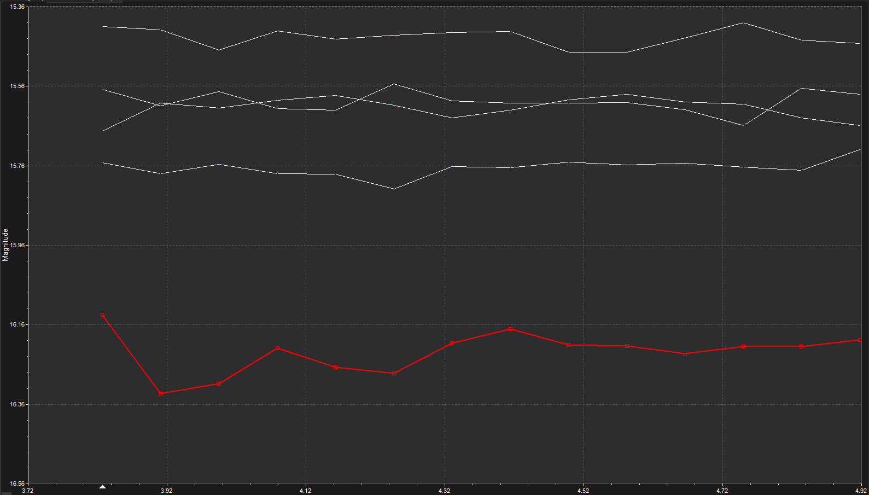Click the 16.16 magnitude axis label

(x=17, y=325)
